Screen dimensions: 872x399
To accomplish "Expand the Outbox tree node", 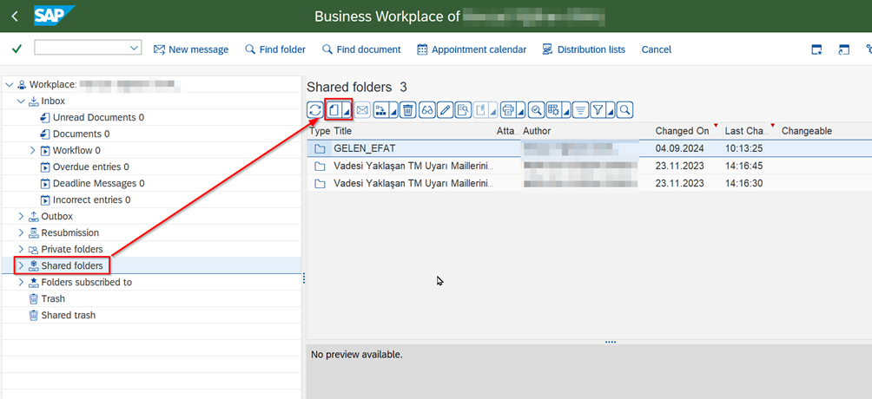I will 22,216.
